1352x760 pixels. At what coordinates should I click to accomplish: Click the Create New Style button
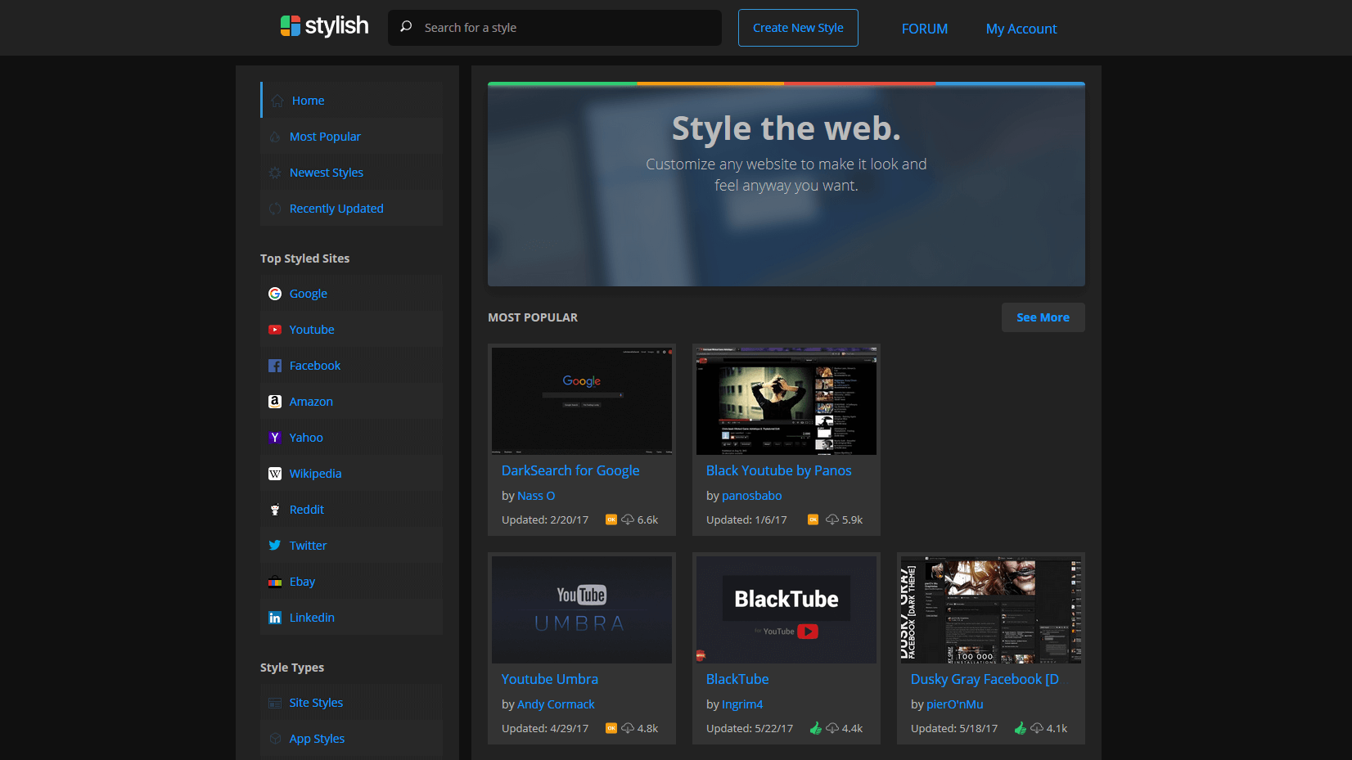click(798, 28)
